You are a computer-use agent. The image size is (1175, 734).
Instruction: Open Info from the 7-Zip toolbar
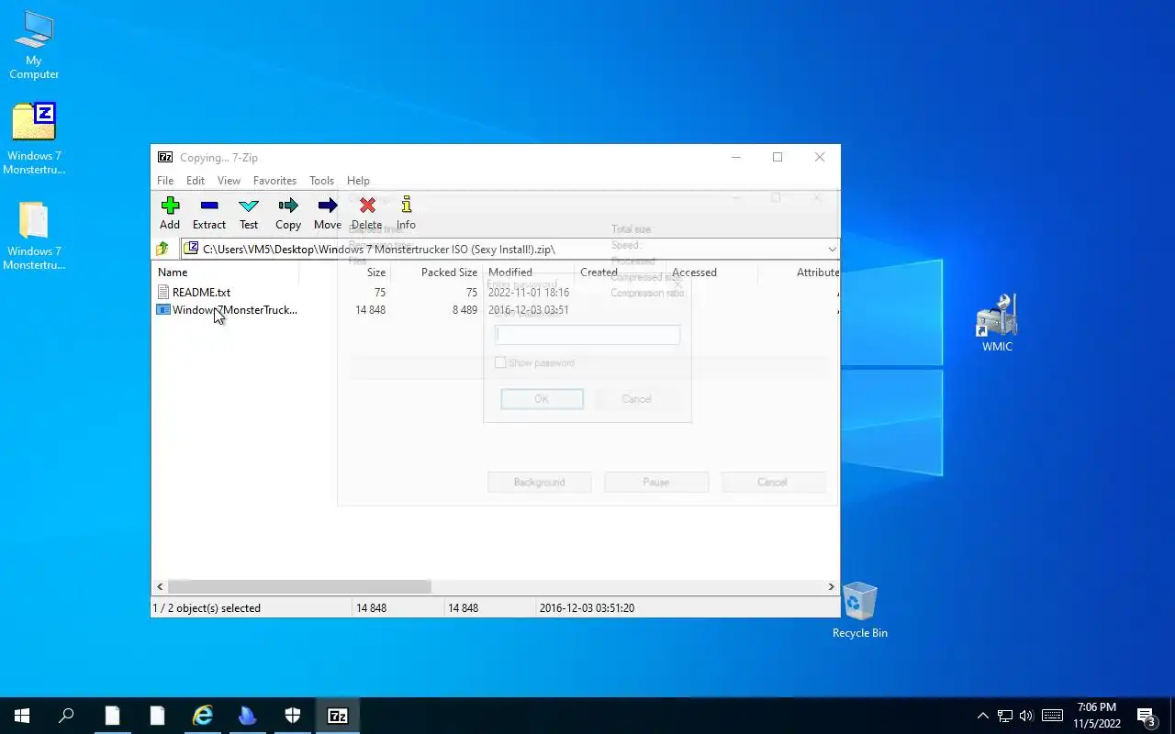point(406,213)
